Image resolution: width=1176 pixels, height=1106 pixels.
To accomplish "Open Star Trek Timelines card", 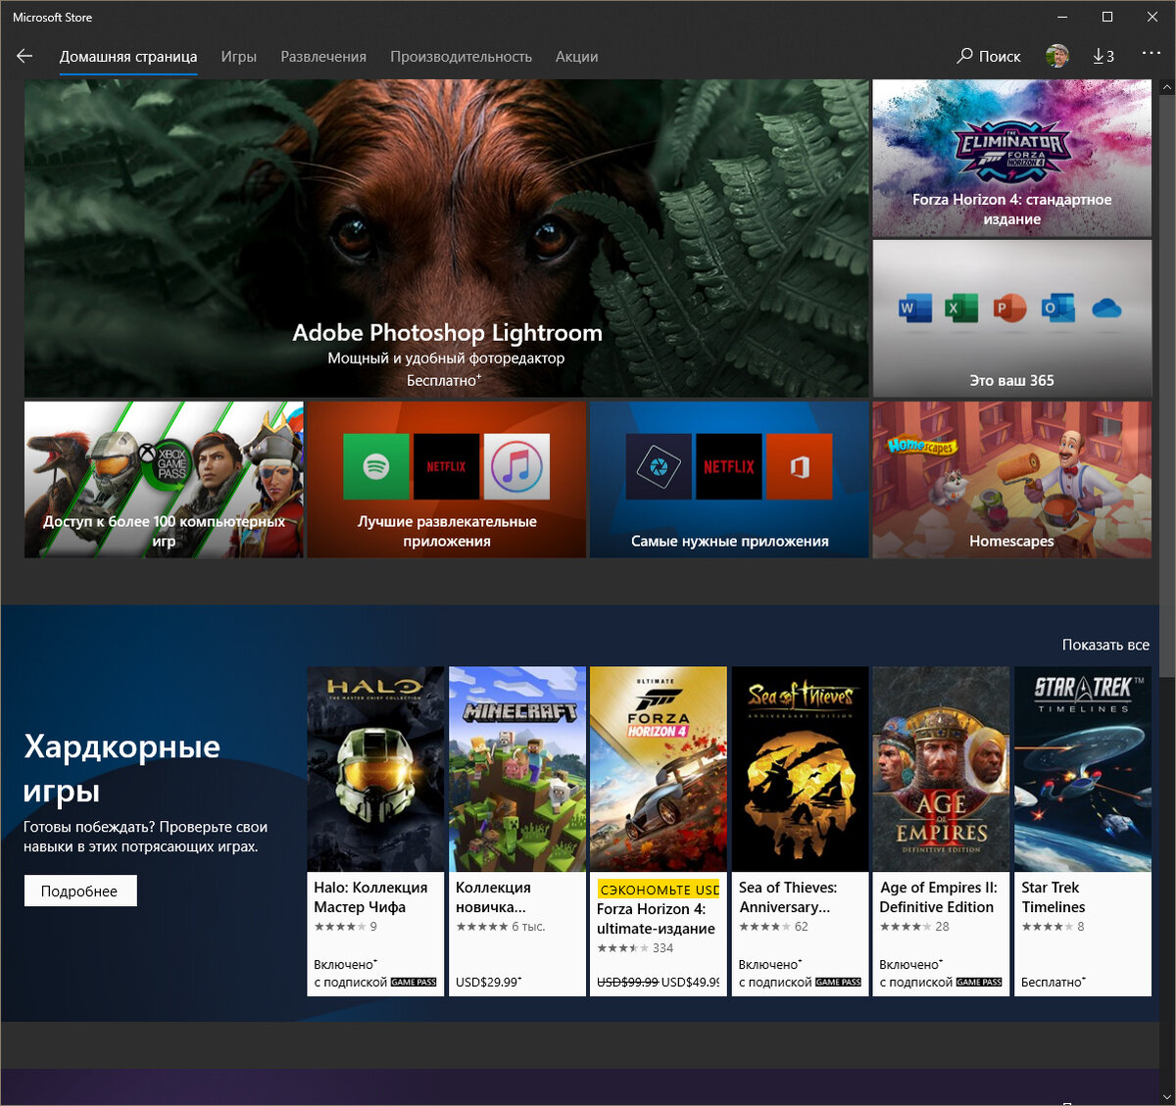I will coord(1083,831).
